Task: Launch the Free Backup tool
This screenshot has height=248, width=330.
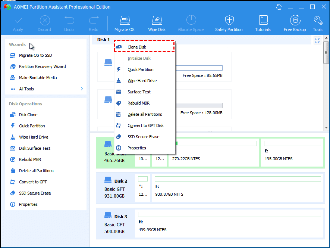Action: 295,23
